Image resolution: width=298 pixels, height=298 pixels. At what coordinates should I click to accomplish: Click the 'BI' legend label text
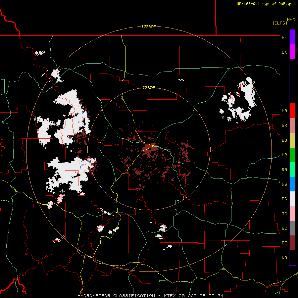(x=284, y=243)
